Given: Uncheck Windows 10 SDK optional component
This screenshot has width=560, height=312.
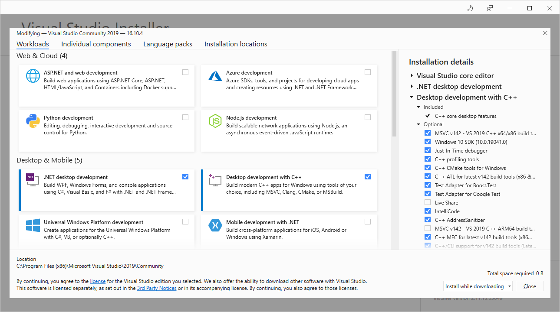Looking at the screenshot, I should pyautogui.click(x=428, y=142).
